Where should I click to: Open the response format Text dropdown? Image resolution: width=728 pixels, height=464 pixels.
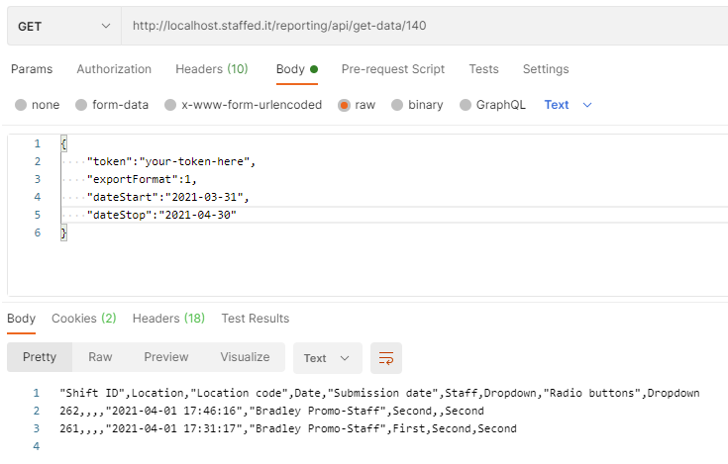tap(327, 358)
